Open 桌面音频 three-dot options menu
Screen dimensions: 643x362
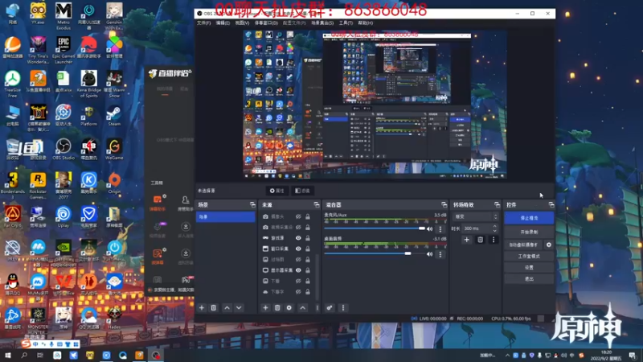440,254
